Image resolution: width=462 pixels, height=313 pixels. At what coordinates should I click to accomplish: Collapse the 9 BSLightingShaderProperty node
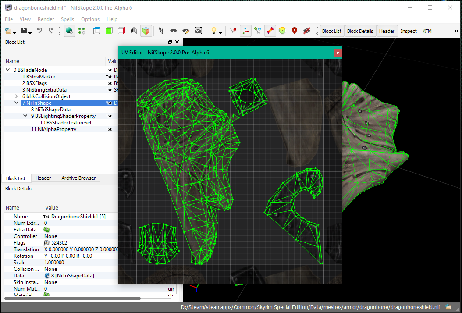[x=25, y=116]
